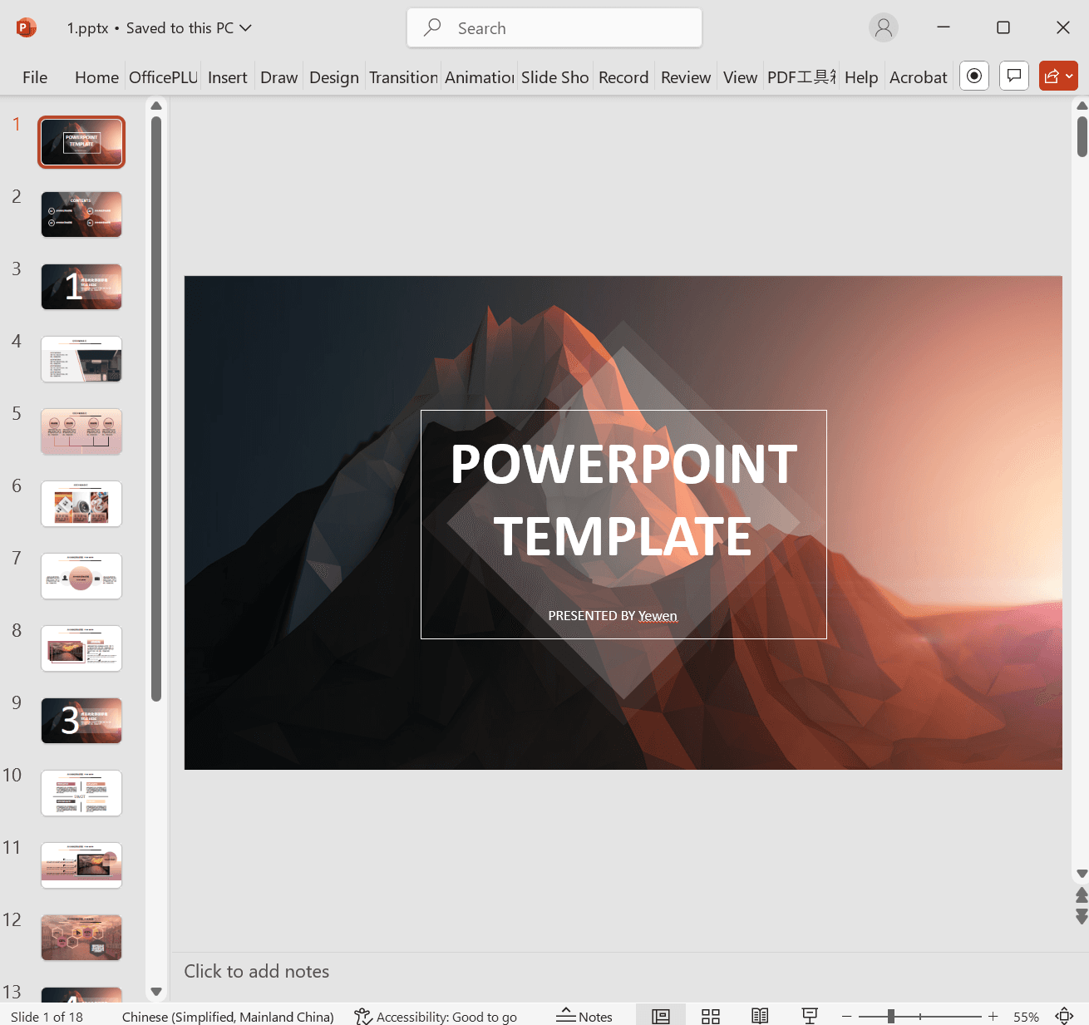Open the Help tab
The image size is (1089, 1025).
point(861,77)
